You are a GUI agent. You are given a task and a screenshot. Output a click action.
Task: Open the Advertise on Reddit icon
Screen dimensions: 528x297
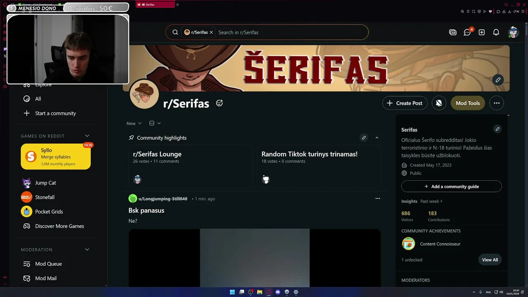coord(453,32)
